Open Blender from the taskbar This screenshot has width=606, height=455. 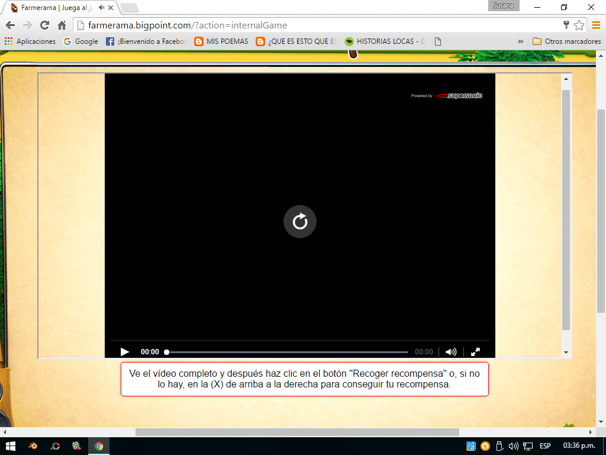coord(33,446)
